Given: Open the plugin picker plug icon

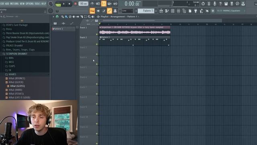Looking at the screenshot, I should pyautogui.click(x=196, y=11).
